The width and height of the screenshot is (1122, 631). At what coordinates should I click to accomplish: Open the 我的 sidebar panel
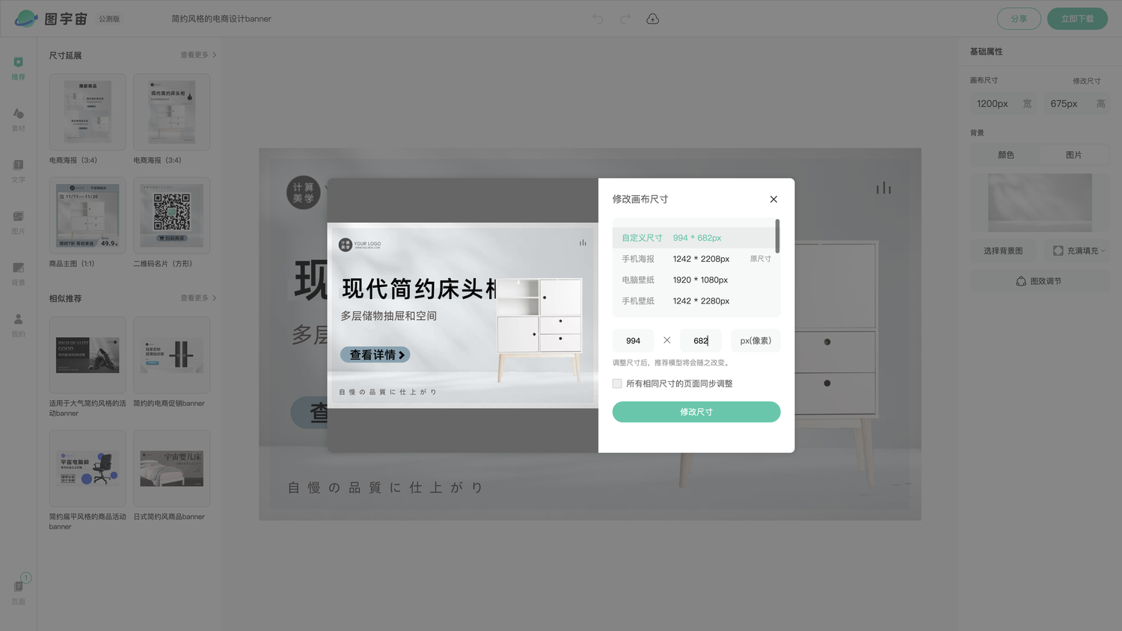[18, 324]
